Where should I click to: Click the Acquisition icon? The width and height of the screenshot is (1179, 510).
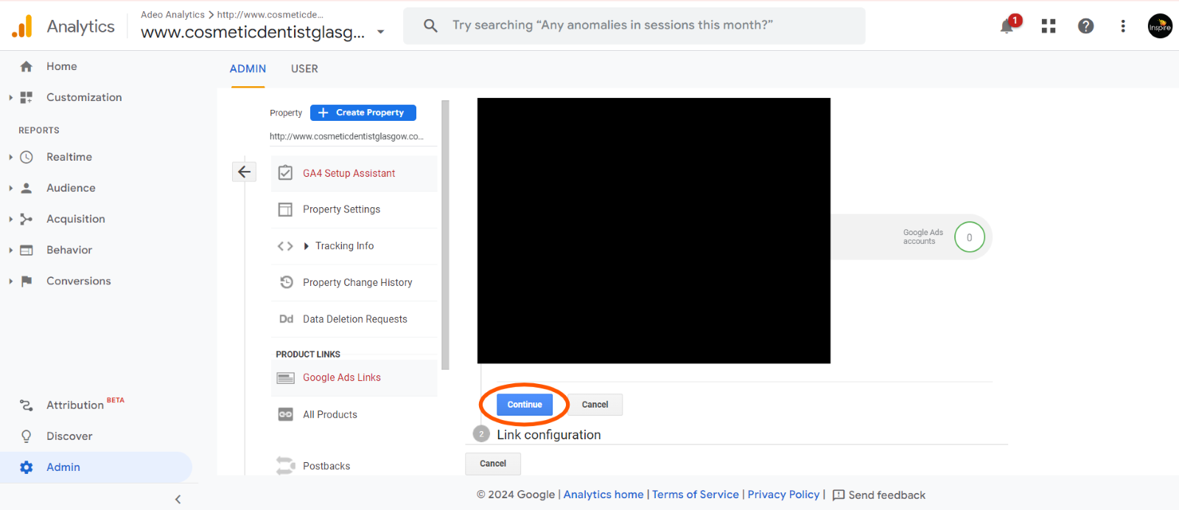coord(27,219)
